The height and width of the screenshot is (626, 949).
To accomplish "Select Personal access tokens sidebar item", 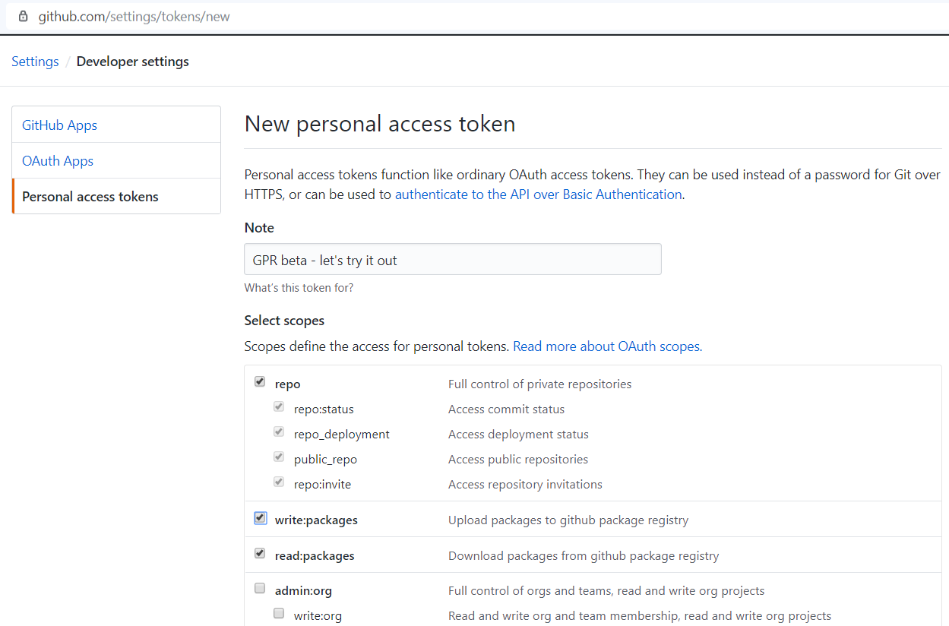I will click(x=90, y=197).
